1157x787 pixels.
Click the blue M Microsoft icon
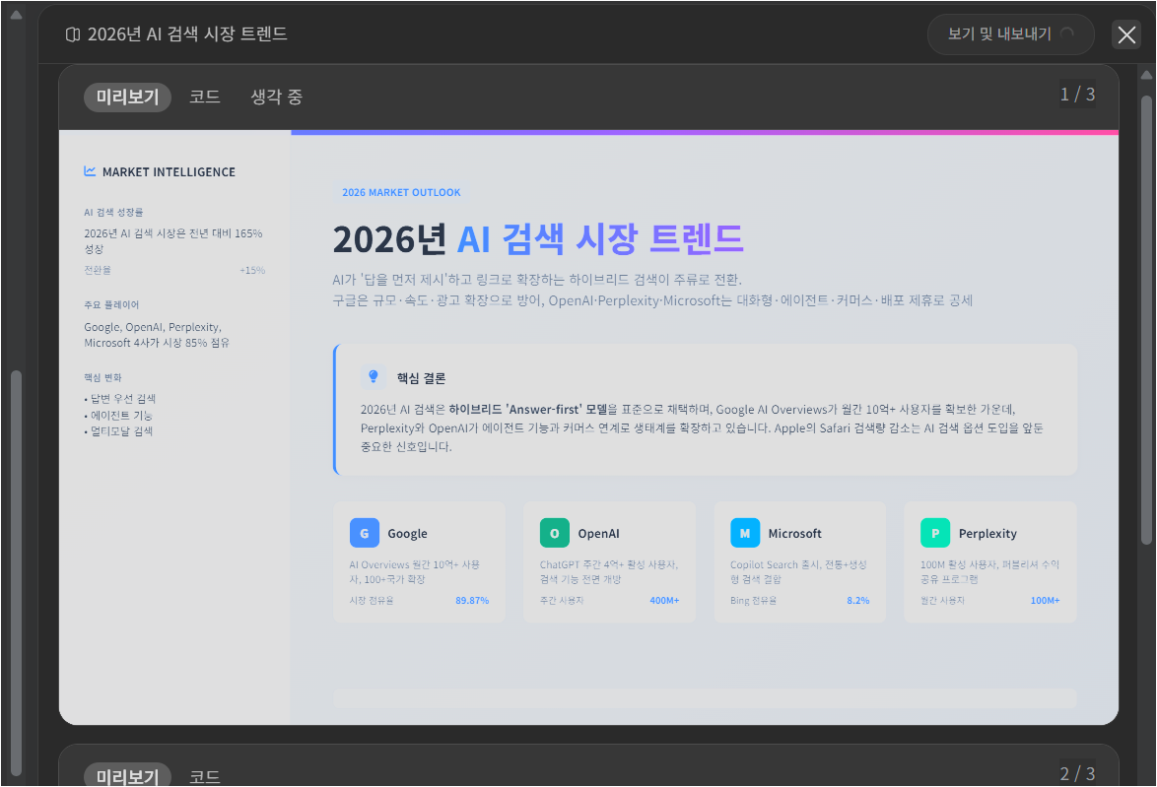click(745, 533)
